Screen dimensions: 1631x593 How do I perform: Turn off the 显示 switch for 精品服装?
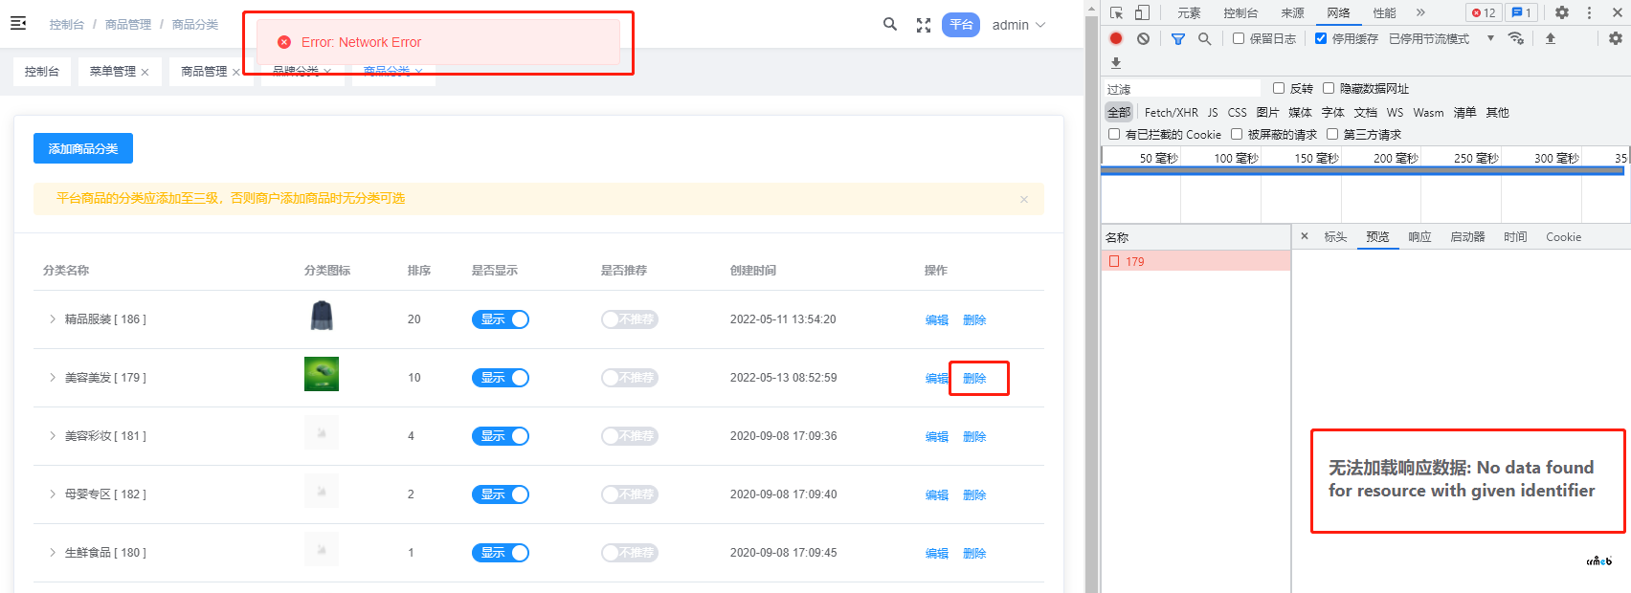[500, 319]
